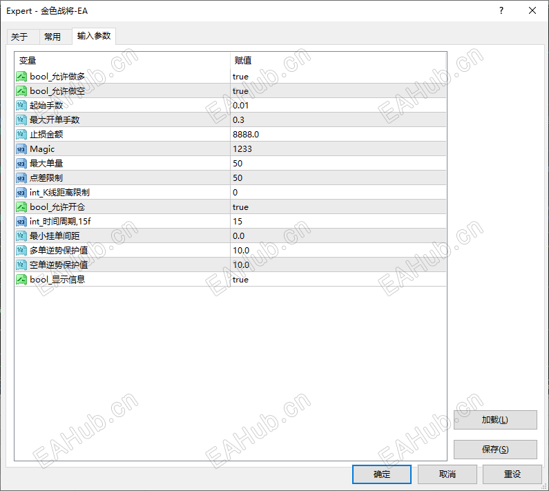This screenshot has width=549, height=491.
Task: Click the int_K线距离限制 integer icon
Action: click(21, 193)
